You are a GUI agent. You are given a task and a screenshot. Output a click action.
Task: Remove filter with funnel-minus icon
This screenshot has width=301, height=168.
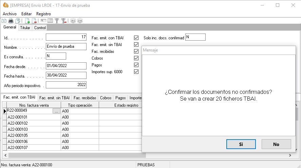63,21
